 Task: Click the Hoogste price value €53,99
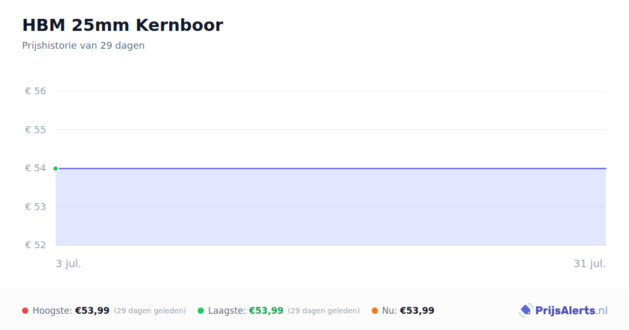92,311
